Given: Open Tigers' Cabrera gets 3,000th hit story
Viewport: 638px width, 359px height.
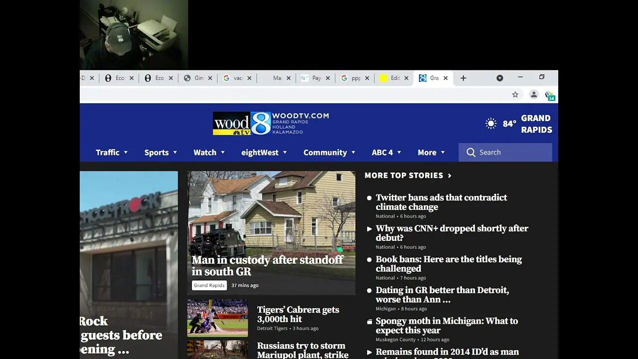Looking at the screenshot, I should pos(298,314).
